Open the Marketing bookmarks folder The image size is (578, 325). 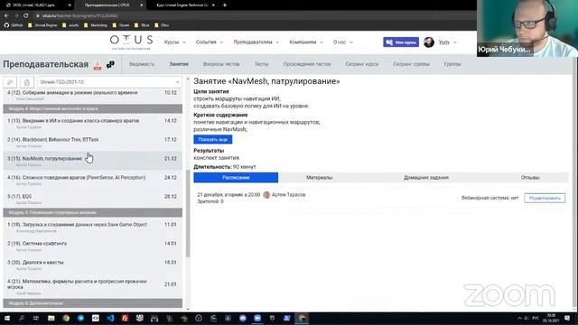(x=96, y=25)
